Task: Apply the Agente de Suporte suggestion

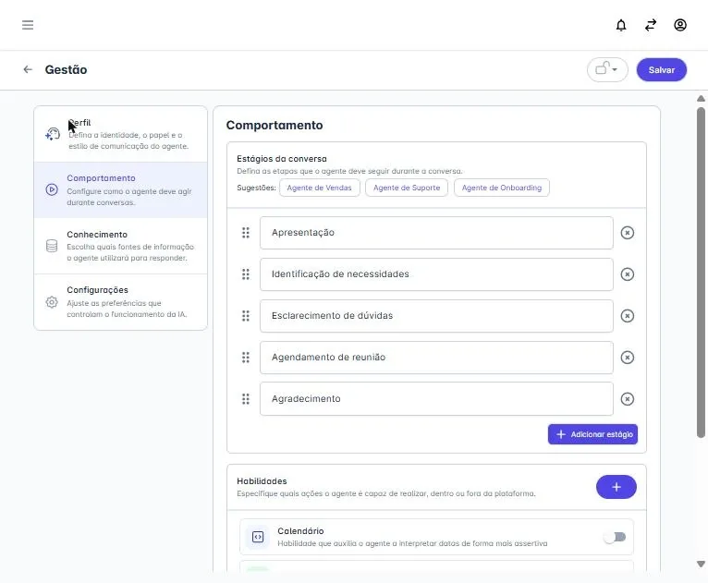Action: (407, 188)
